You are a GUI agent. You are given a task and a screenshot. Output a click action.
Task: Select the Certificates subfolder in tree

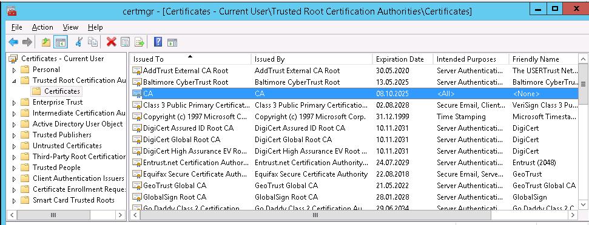[x=62, y=91]
